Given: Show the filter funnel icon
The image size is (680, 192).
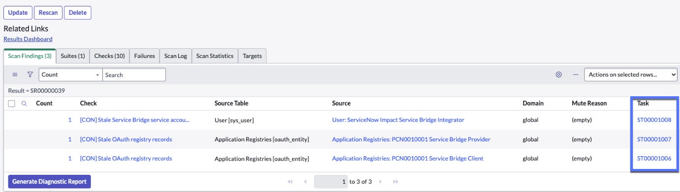Looking at the screenshot, I should (30, 75).
